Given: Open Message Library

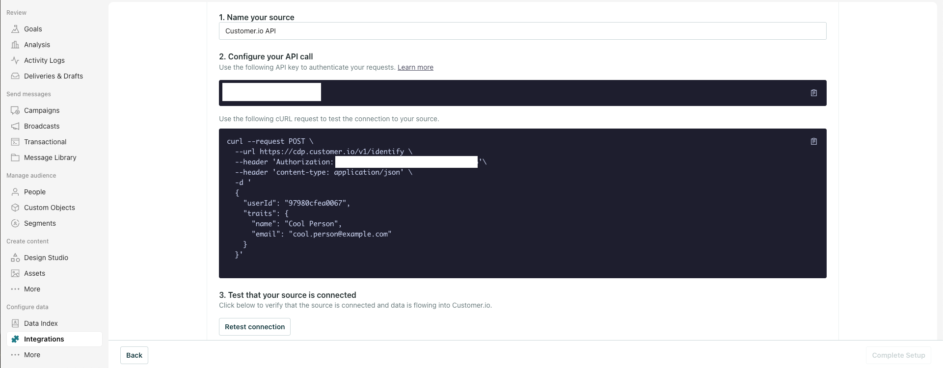Looking at the screenshot, I should pyautogui.click(x=50, y=158).
